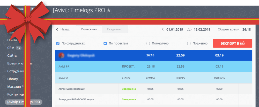Click the task Банер для ЯНВАРСКОЙ акции
259x107 pixels.
click(77, 100)
